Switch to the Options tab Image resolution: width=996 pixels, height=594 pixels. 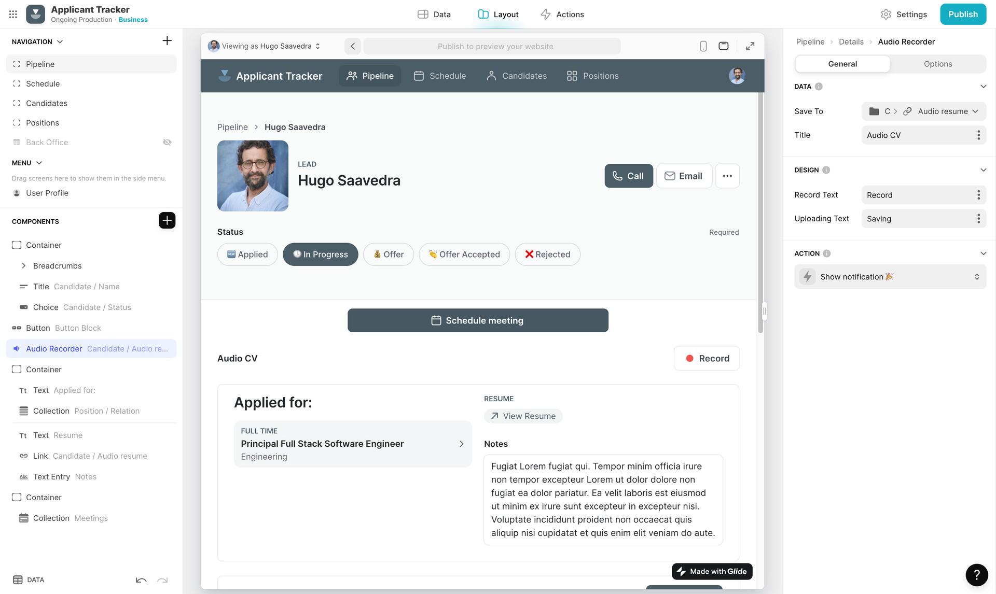pos(937,64)
